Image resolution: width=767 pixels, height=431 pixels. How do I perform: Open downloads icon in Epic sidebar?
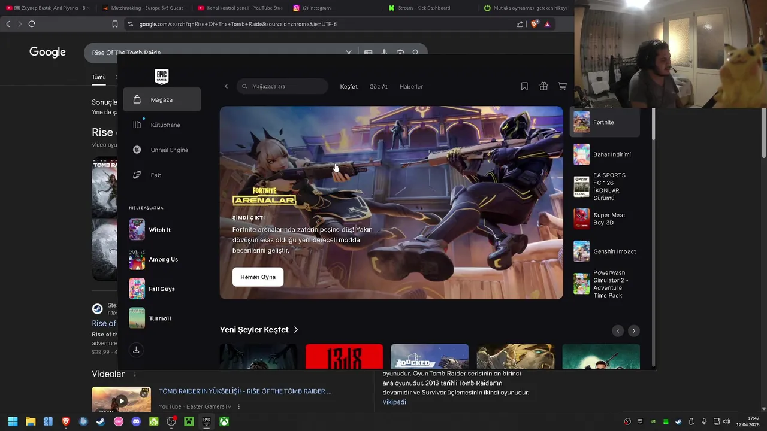click(136, 350)
